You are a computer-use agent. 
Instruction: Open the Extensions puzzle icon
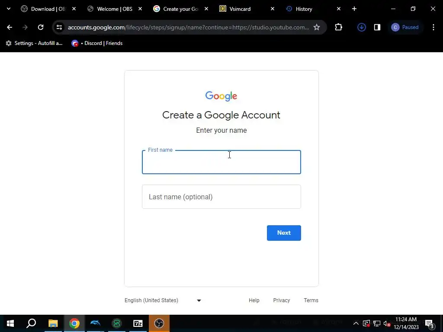pos(338,27)
